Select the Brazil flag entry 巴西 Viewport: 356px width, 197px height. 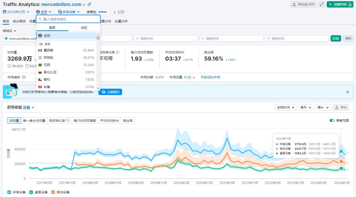66,65
